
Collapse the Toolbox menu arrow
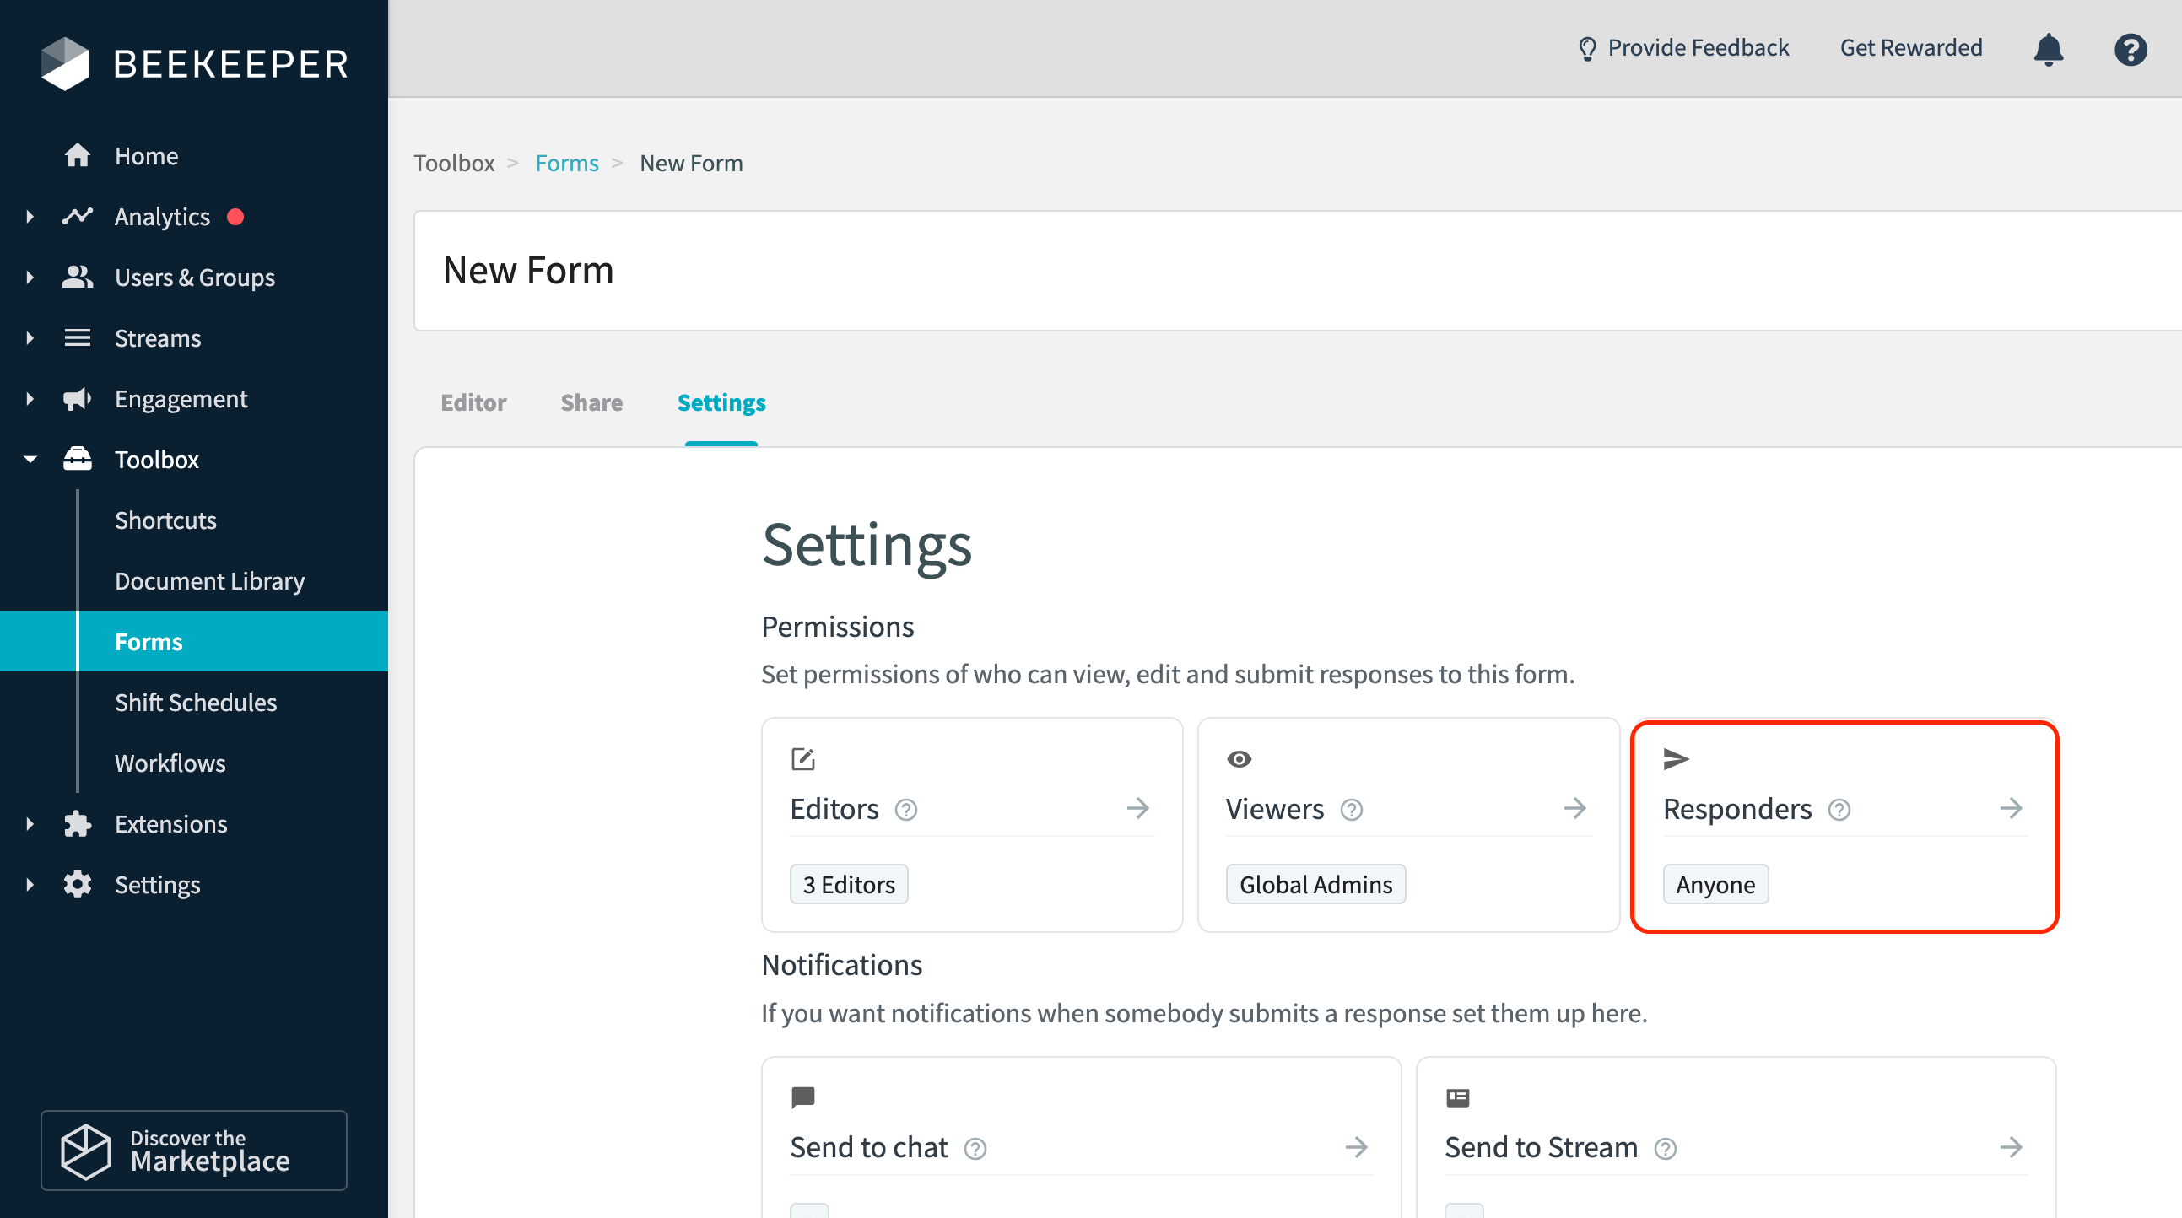30,459
